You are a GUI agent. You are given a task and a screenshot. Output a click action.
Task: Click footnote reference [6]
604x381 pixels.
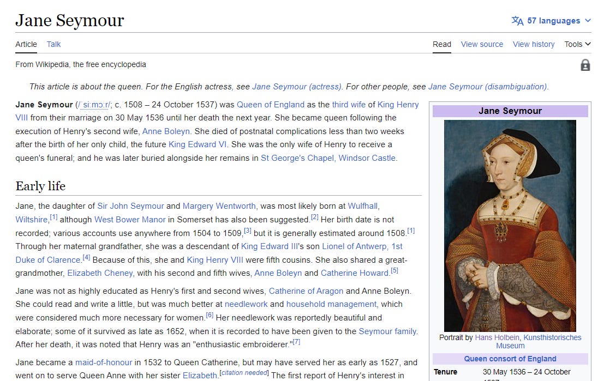[210, 315]
